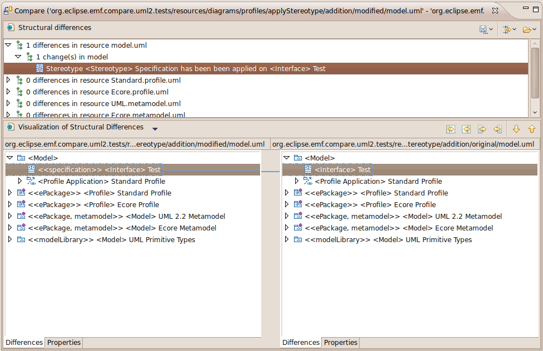543x351 pixels.
Task: Select '<<specification>> <Interface> Test' in left pane
Action: (x=99, y=169)
